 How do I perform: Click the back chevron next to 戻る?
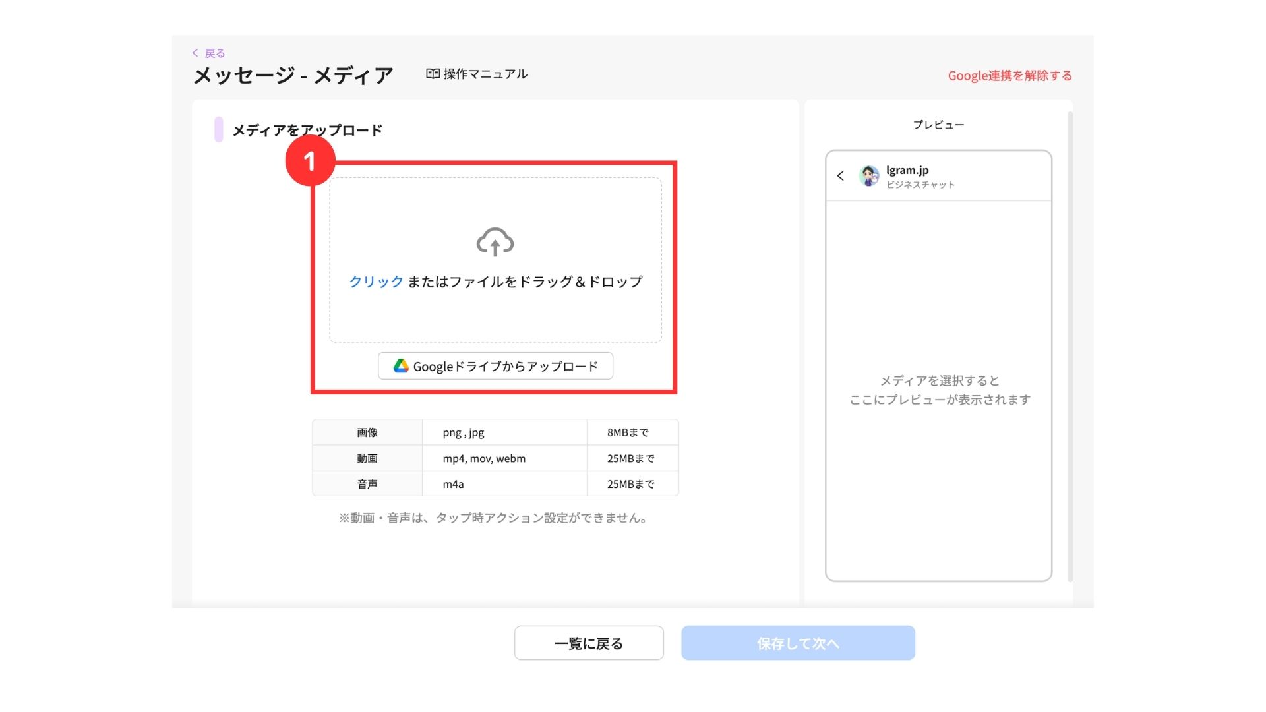(x=195, y=53)
